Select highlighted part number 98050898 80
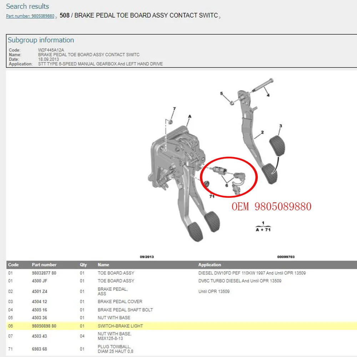This screenshot has width=357, height=357. (44, 326)
